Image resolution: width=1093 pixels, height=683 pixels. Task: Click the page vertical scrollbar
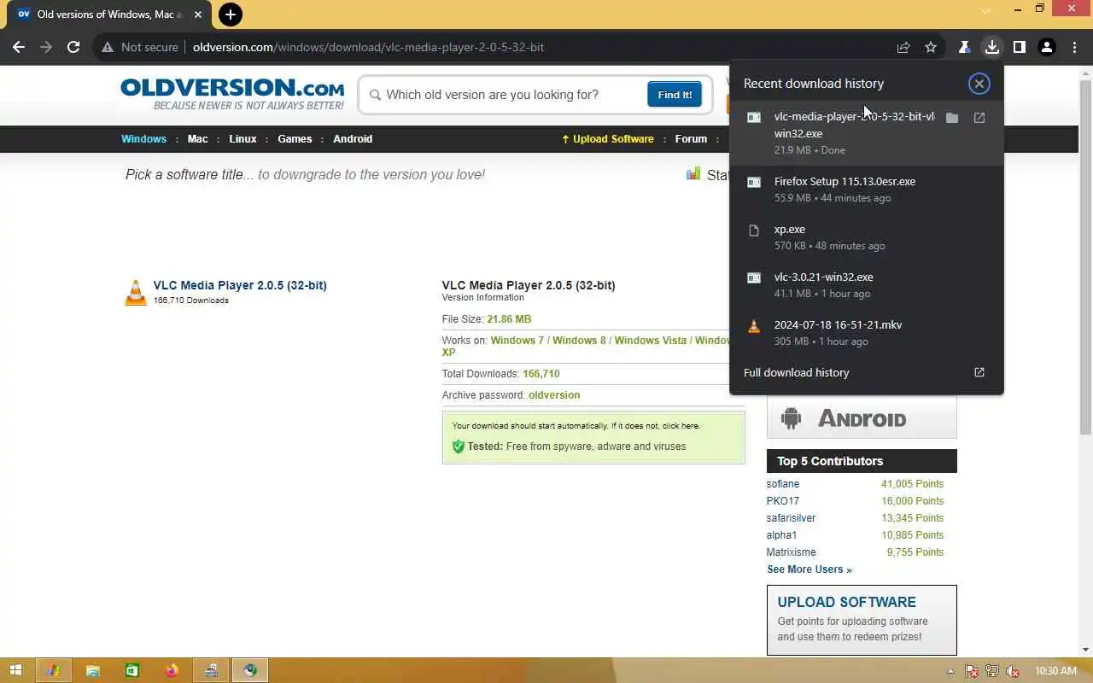(x=1085, y=256)
